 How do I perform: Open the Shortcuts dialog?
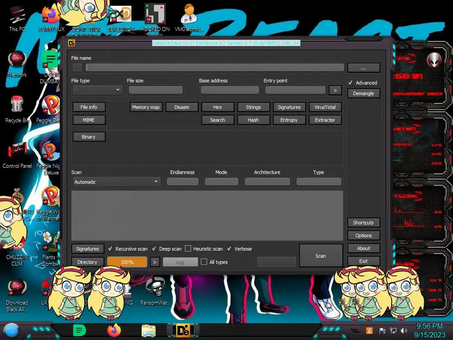[x=364, y=223]
